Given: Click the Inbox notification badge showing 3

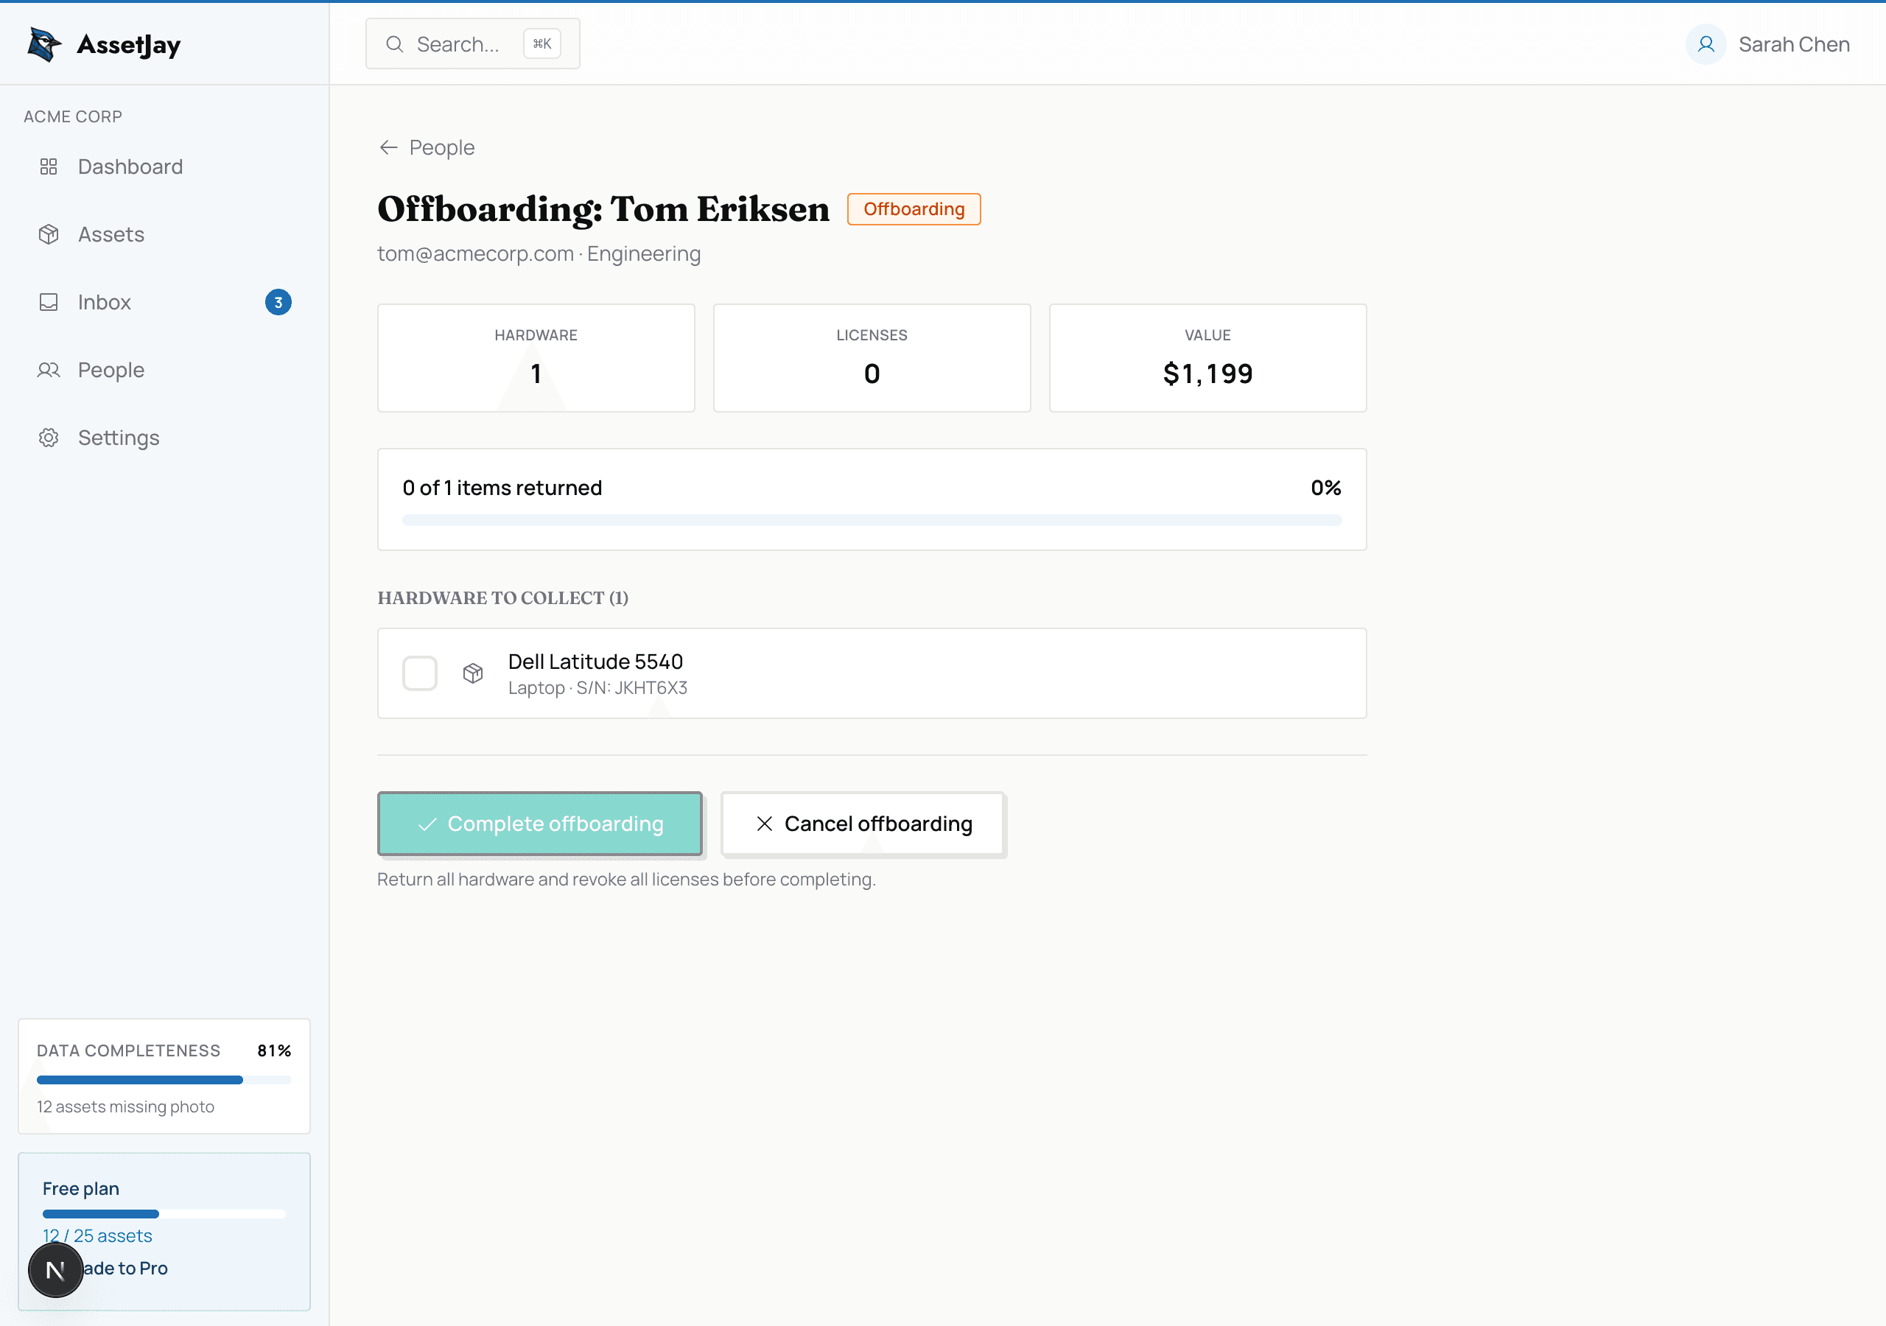Looking at the screenshot, I should (278, 301).
